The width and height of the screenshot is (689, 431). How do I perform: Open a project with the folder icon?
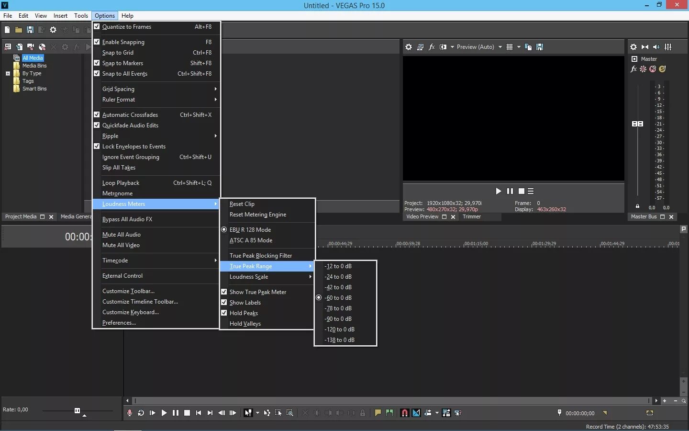tap(19, 30)
